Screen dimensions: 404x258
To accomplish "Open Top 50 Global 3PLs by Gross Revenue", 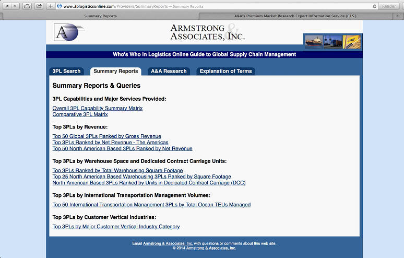I will click(x=106, y=136).
